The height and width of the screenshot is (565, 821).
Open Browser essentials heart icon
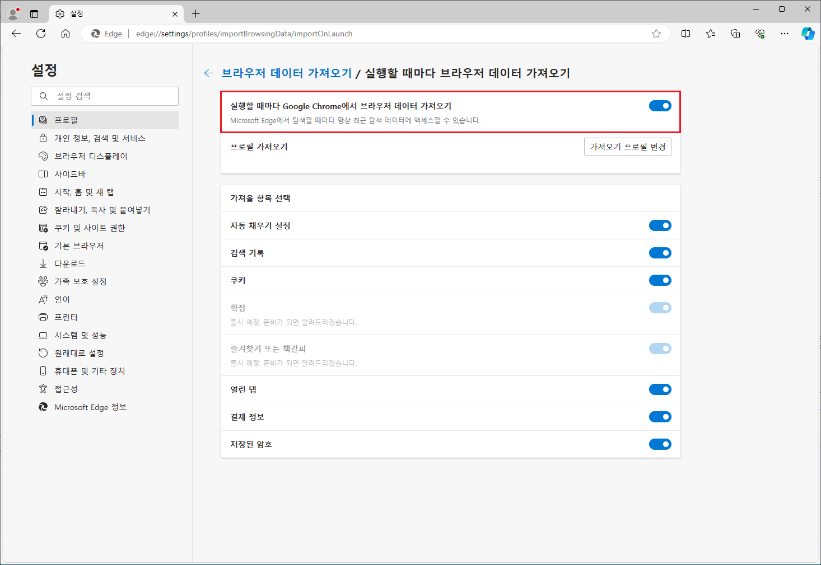[x=760, y=34]
